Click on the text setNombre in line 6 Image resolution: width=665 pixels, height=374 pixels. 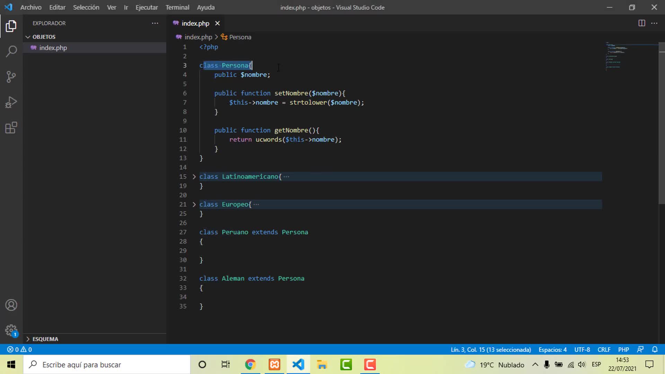click(x=291, y=93)
